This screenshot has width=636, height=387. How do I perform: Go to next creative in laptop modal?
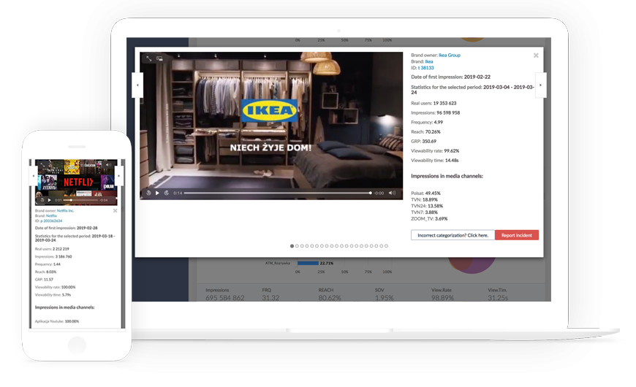[540, 85]
